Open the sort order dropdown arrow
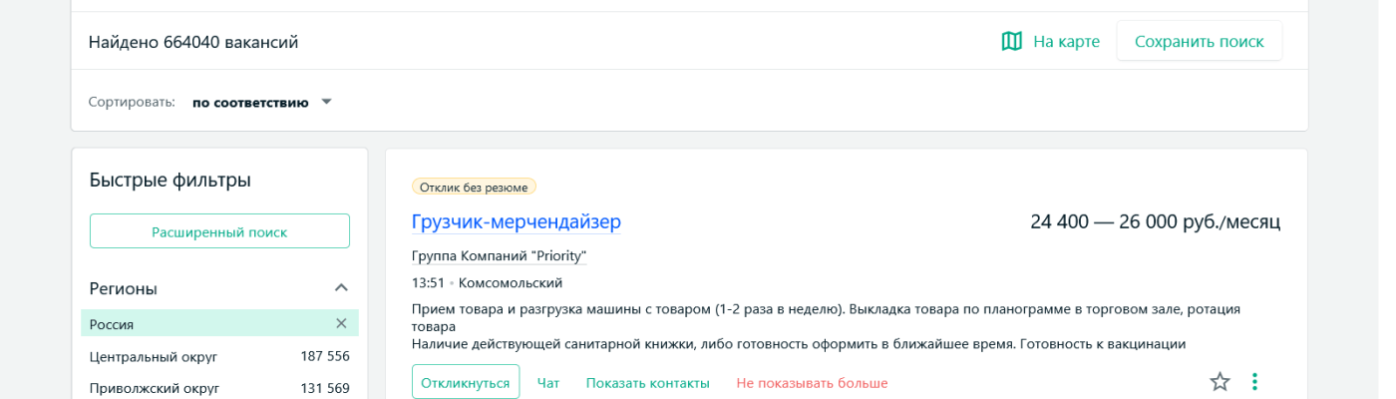1396x399 pixels. (326, 102)
